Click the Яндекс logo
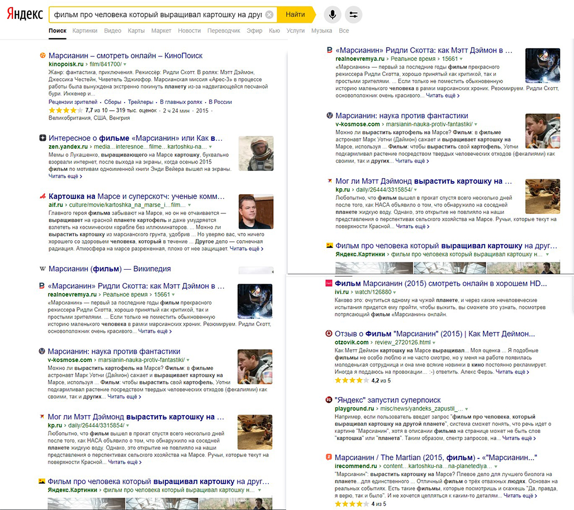The image size is (574, 510). coord(24,14)
